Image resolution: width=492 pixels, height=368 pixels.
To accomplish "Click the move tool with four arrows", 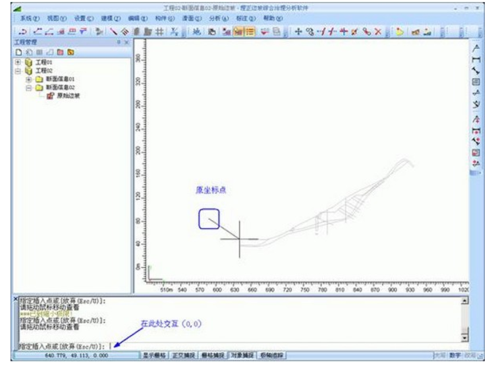I will [298, 32].
